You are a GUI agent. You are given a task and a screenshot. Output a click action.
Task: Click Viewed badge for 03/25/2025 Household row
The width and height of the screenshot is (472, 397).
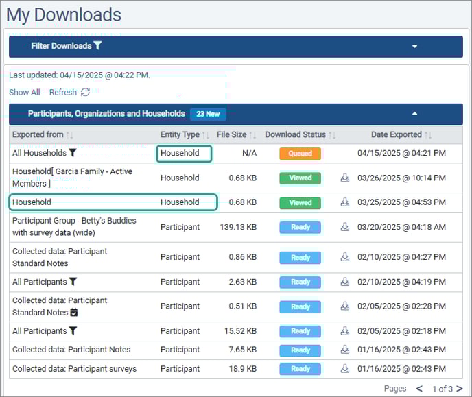pos(300,203)
